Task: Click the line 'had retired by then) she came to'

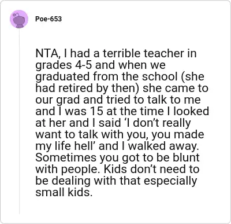Action: tap(122, 88)
